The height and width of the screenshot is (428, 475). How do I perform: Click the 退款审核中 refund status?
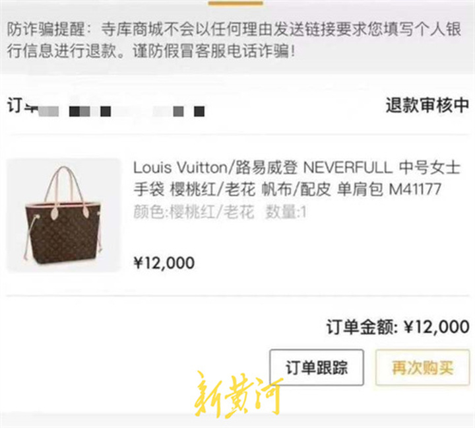click(427, 105)
